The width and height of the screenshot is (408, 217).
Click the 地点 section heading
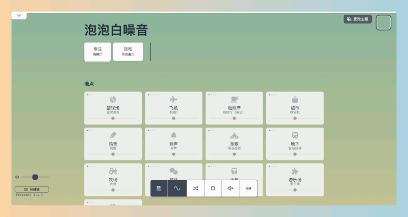[x=89, y=84]
